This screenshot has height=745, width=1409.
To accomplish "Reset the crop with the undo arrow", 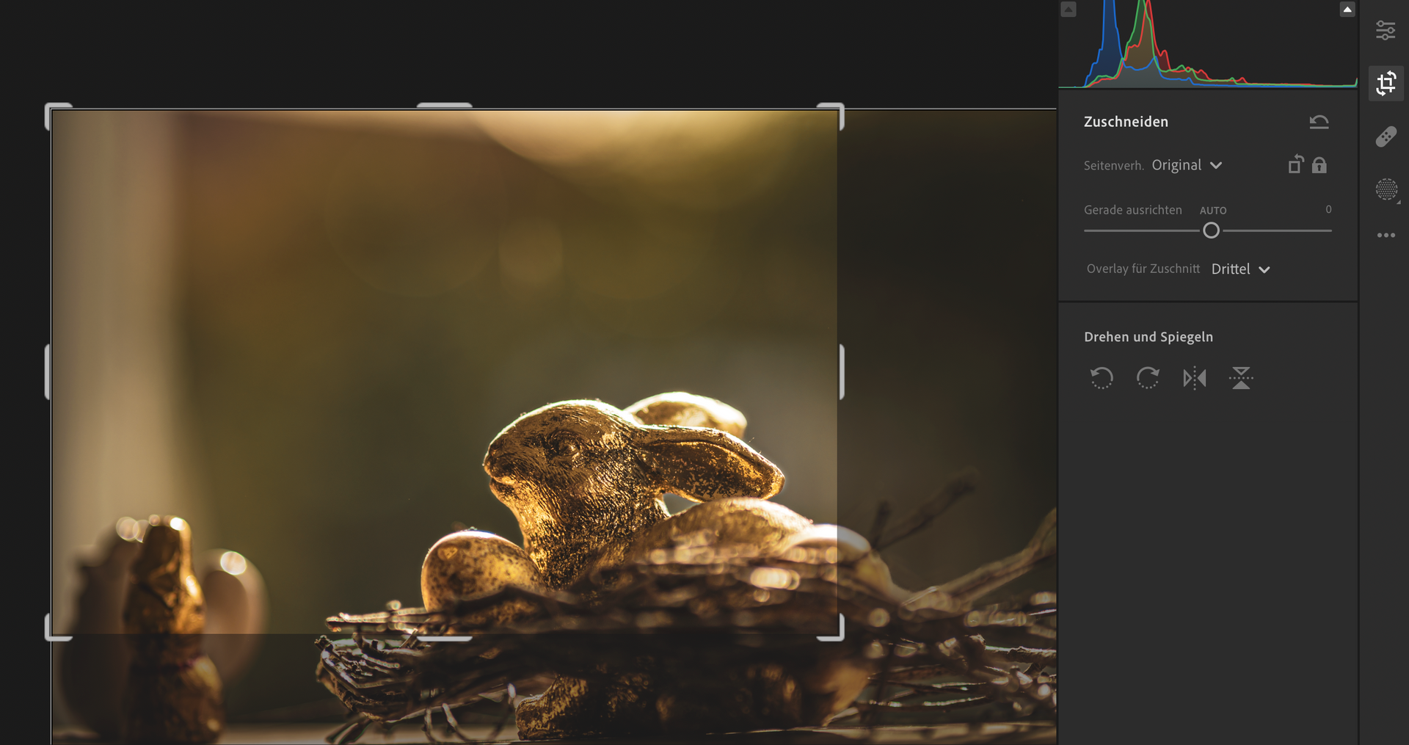I will tap(1319, 122).
